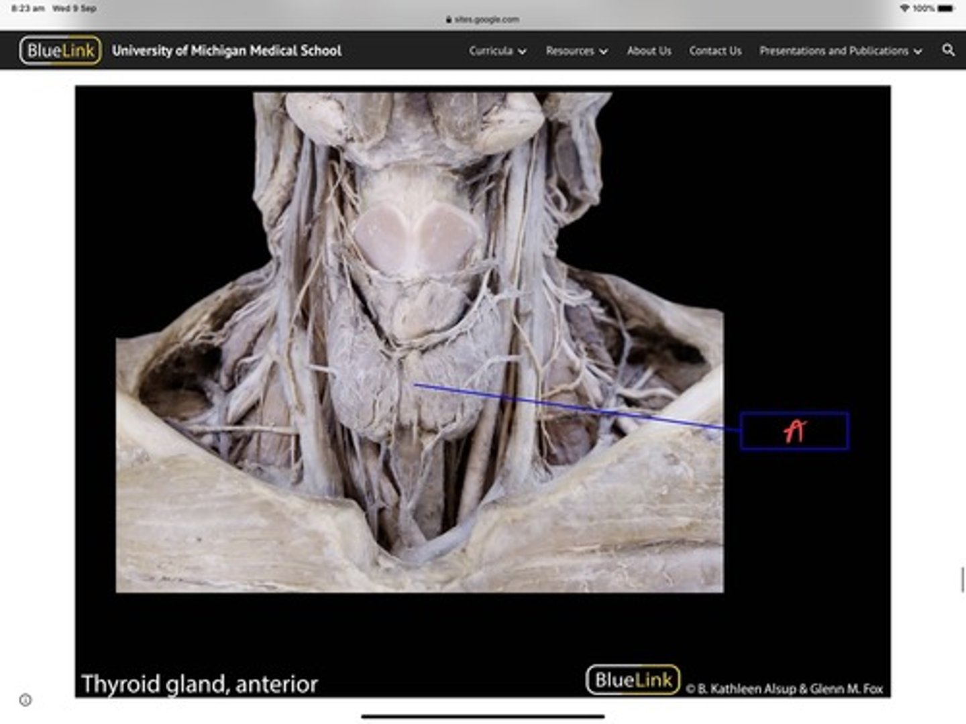Expand Presentations and Publications dropdown
Viewport: 966px width, 724px height.
point(841,51)
